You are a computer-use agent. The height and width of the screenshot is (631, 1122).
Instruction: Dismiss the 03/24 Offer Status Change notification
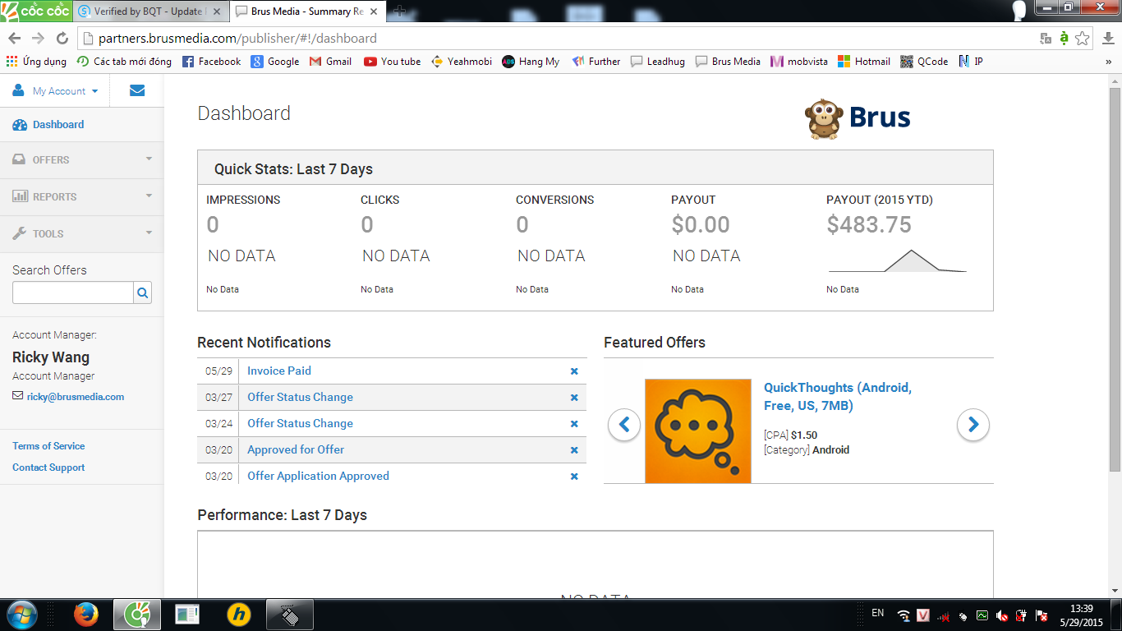coord(574,424)
